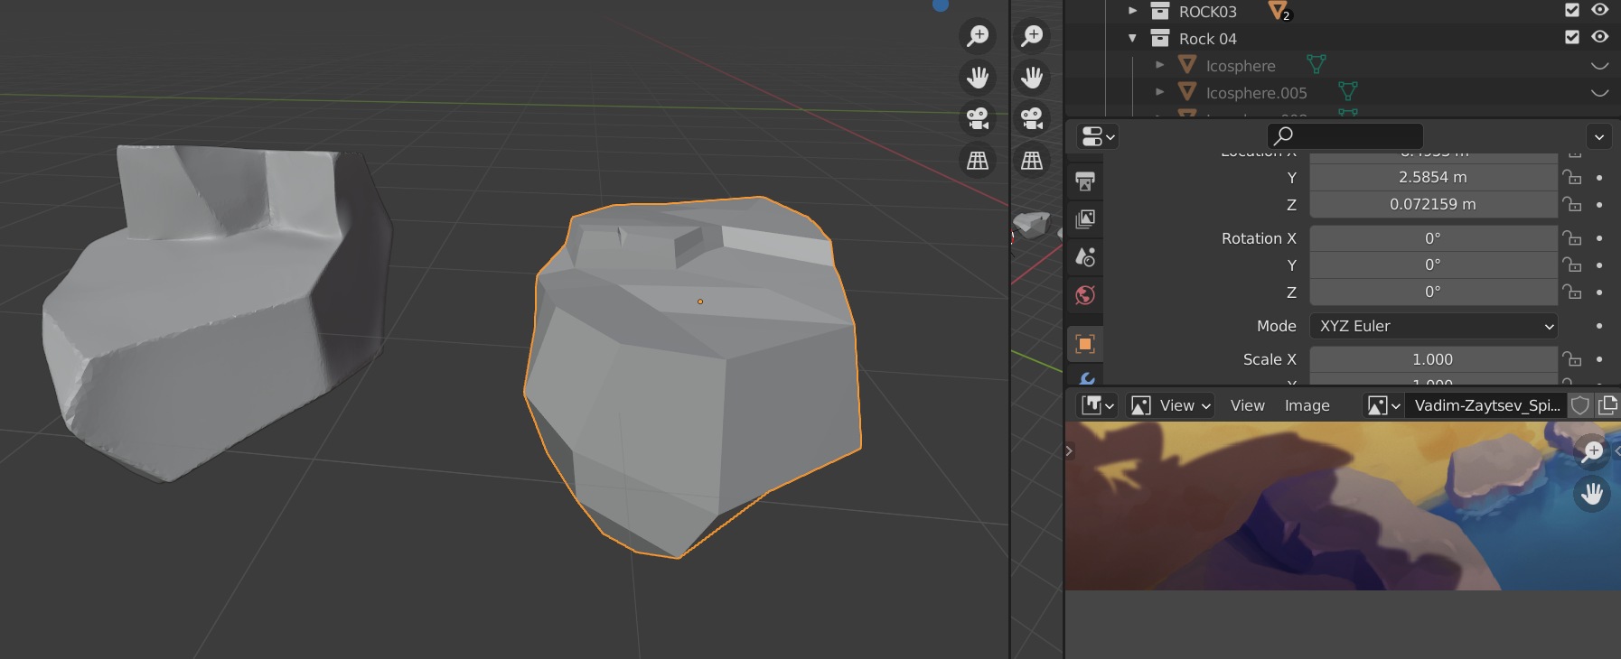Click the Scale X field showing 1.000
This screenshot has height=659, width=1621.
tap(1434, 359)
